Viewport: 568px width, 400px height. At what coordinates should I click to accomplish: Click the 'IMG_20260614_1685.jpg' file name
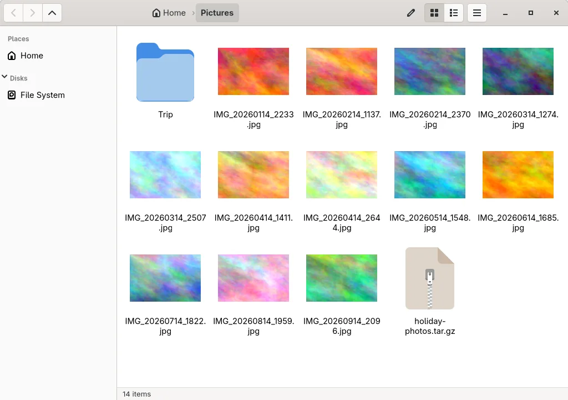(x=518, y=223)
